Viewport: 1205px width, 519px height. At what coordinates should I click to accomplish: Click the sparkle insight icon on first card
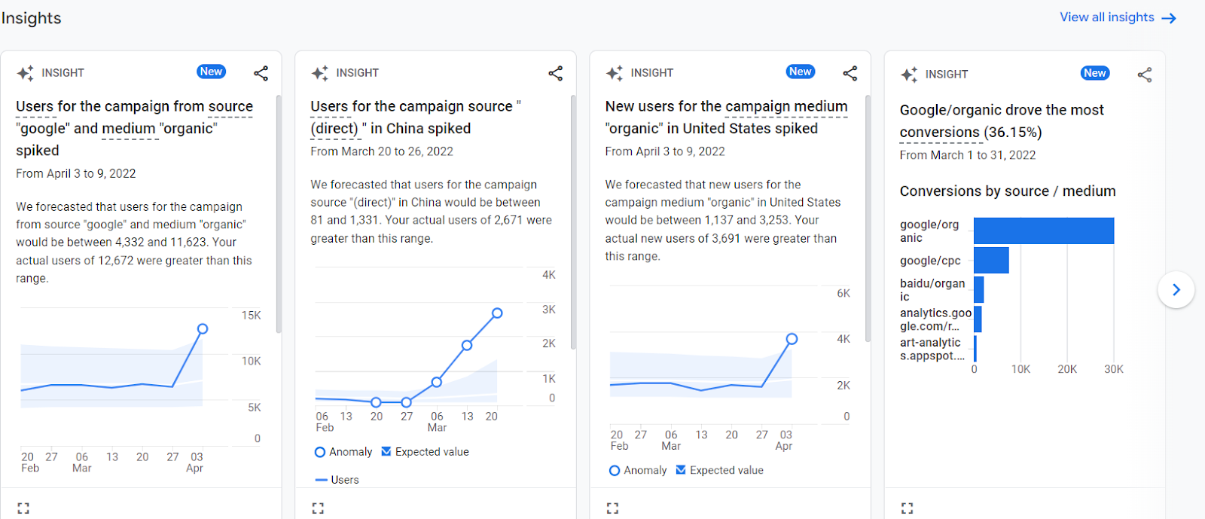pyautogui.click(x=26, y=72)
